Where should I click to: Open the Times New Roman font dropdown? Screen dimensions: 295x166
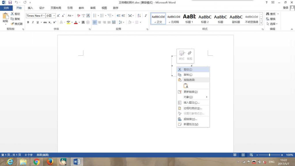pos(44,16)
